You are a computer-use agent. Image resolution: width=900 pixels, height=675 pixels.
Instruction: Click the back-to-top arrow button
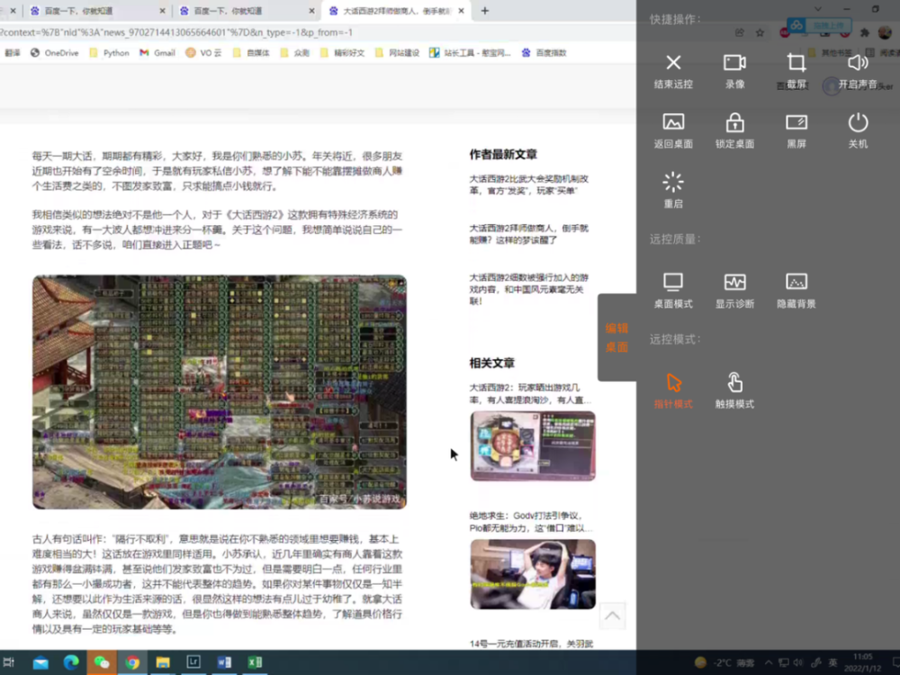coord(612,616)
